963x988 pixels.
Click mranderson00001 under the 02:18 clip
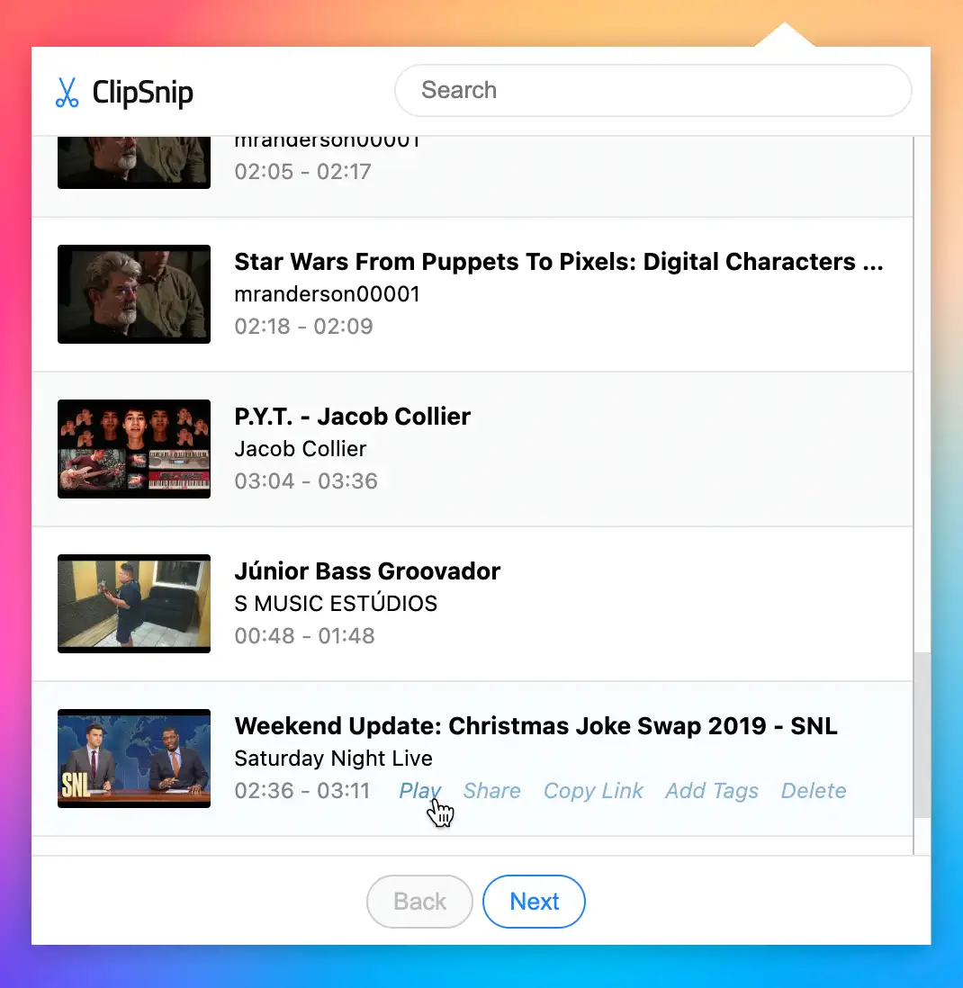coord(327,293)
